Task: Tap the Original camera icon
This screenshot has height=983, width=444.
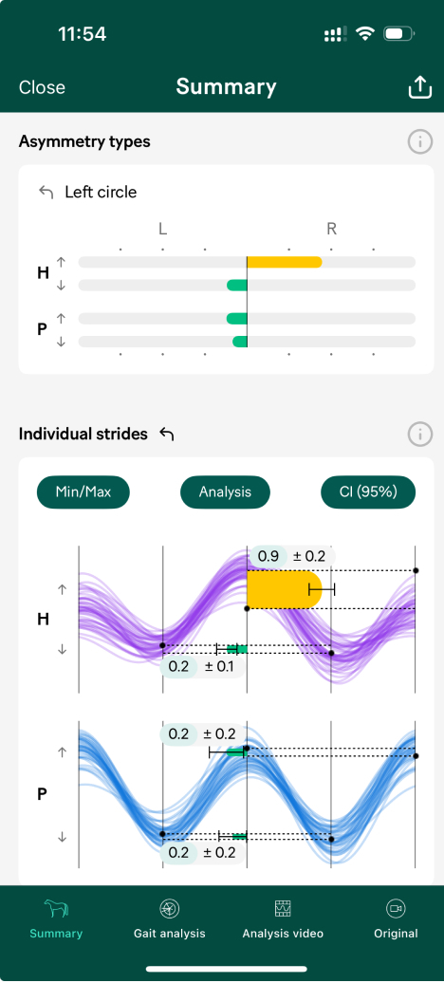Action: (x=396, y=908)
